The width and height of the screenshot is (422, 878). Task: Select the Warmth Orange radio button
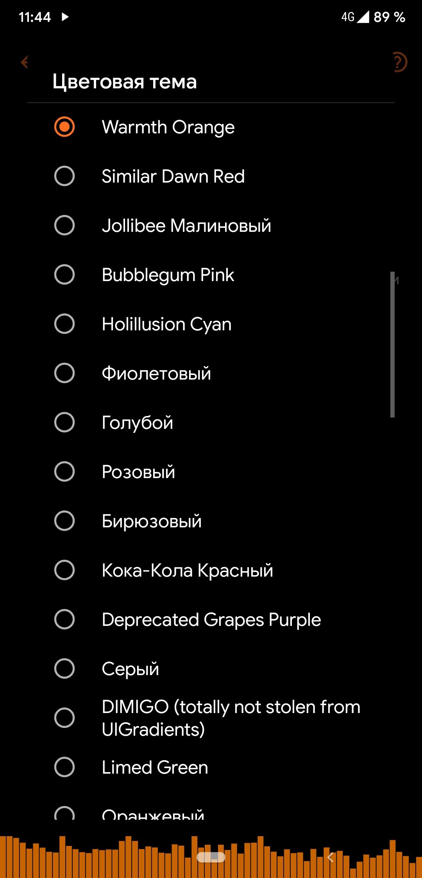[x=64, y=127]
